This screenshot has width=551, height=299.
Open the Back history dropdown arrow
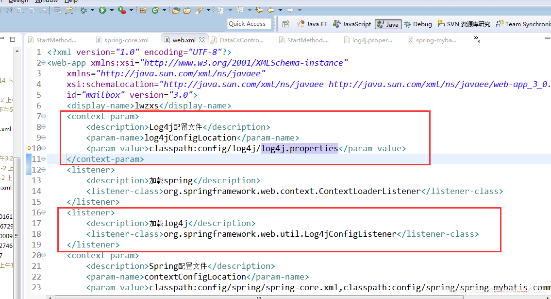click(281, 10)
